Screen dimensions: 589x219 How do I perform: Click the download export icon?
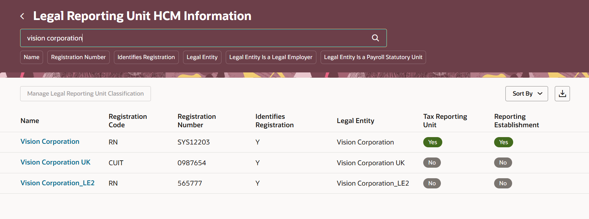tap(562, 94)
